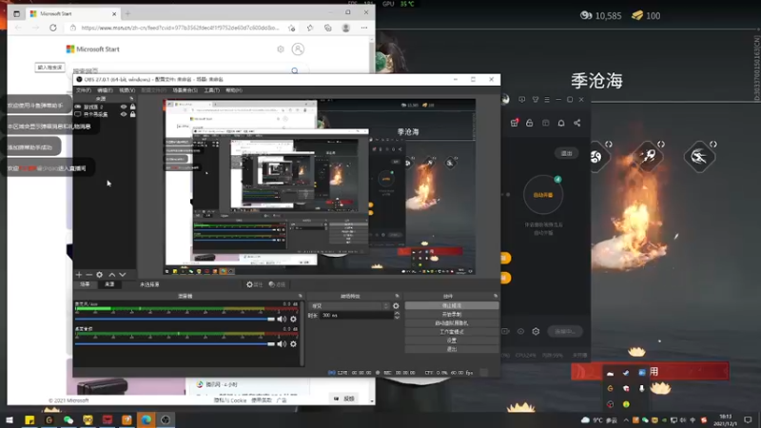Open the OBS Studio icon on the taskbar
Viewport: 761px width, 428px height.
tap(166, 419)
